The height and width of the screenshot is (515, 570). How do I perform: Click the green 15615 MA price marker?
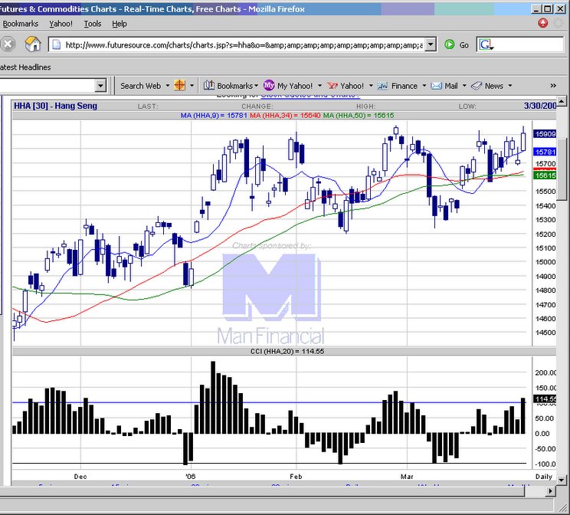(x=545, y=175)
